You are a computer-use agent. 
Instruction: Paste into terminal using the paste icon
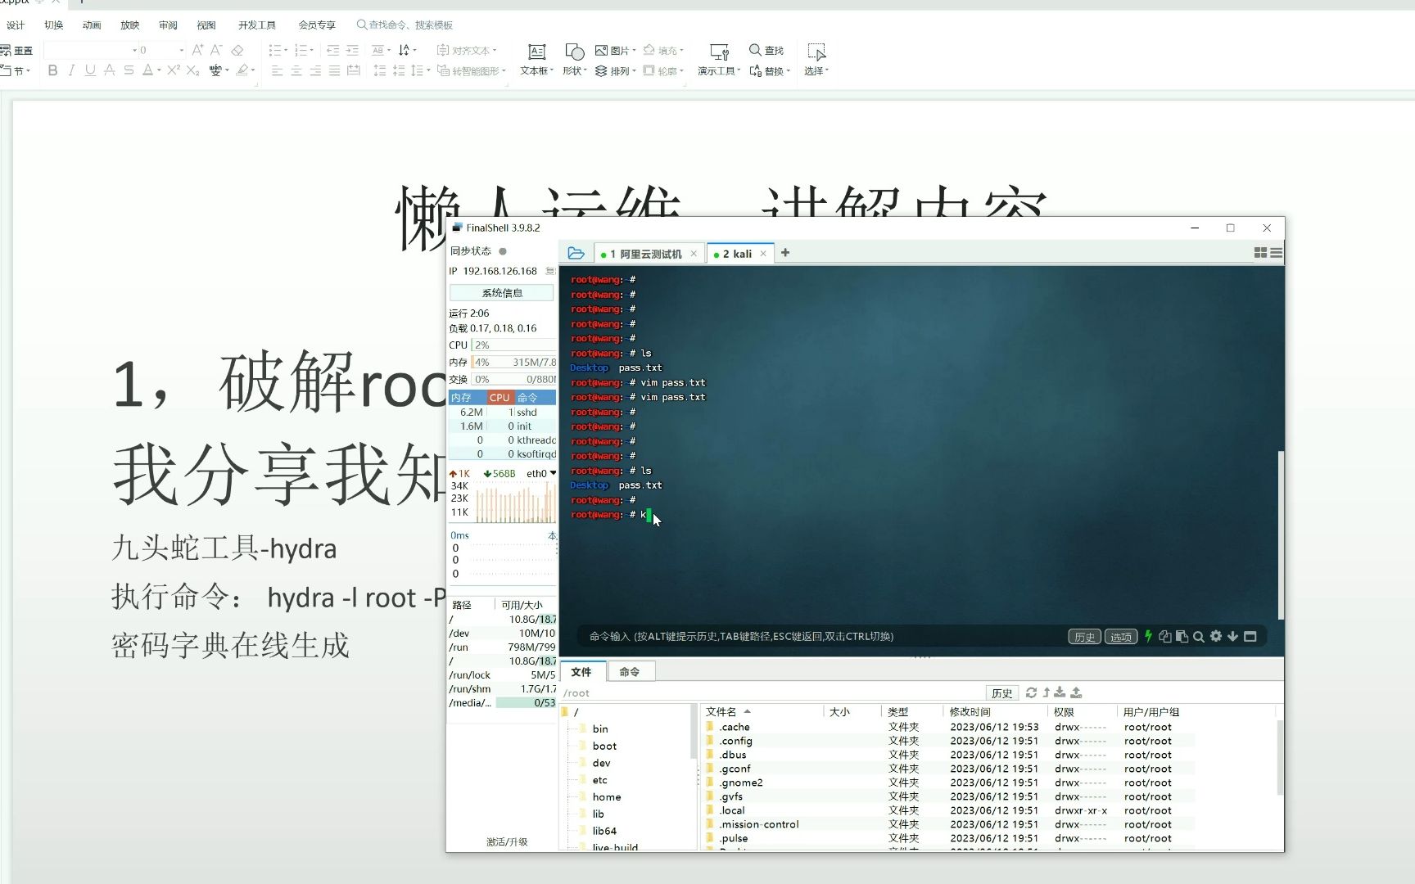coord(1182,636)
